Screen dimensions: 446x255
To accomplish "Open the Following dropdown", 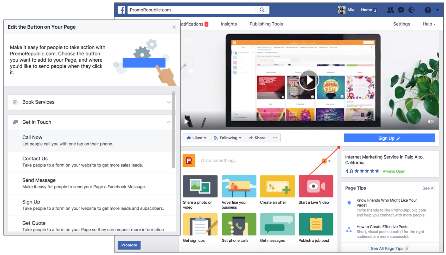I will [227, 138].
